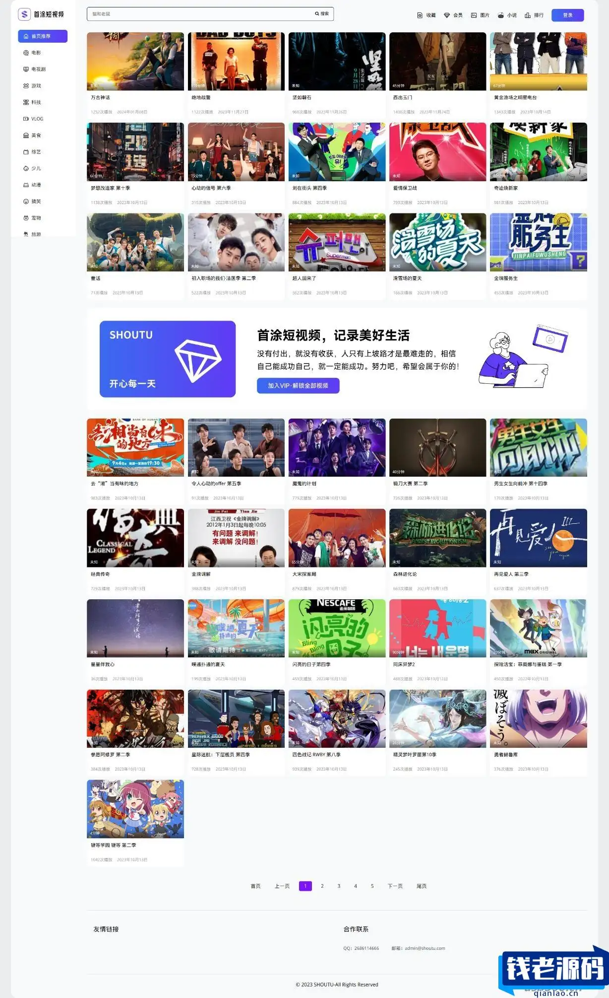Jump to 尾页 last page
Viewport: 609px width, 998px height.
tap(422, 886)
